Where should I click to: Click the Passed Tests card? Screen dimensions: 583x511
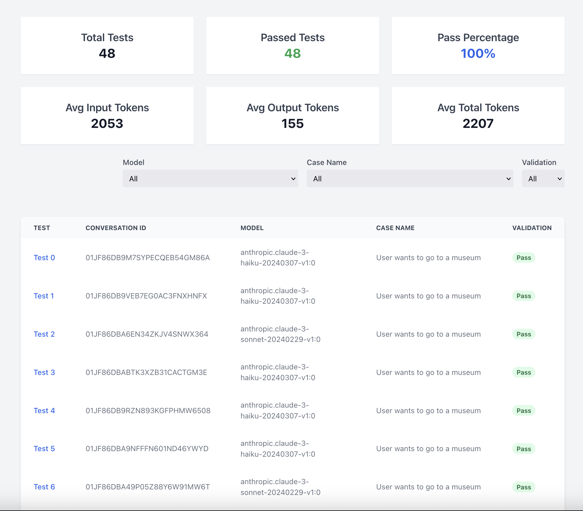click(293, 46)
